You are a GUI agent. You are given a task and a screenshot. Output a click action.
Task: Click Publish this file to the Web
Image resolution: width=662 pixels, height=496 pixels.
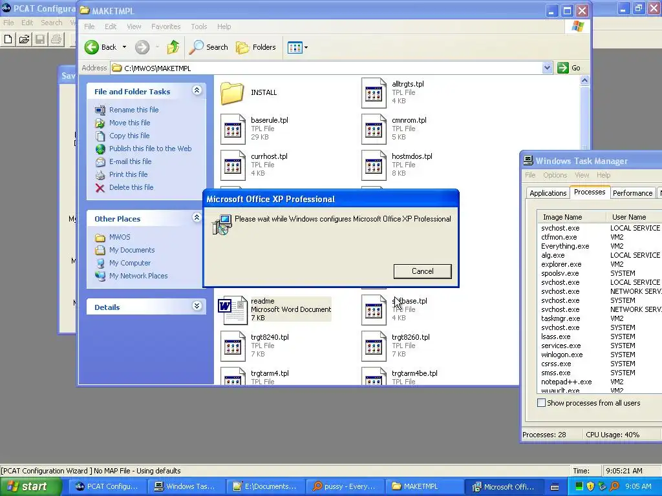tap(150, 149)
